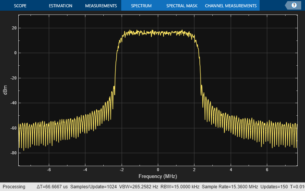Click the dBm y-axis label

tap(5, 90)
